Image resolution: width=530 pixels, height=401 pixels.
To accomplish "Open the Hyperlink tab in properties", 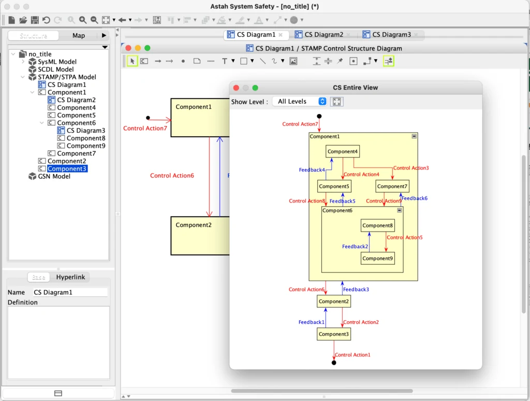I will click(70, 277).
